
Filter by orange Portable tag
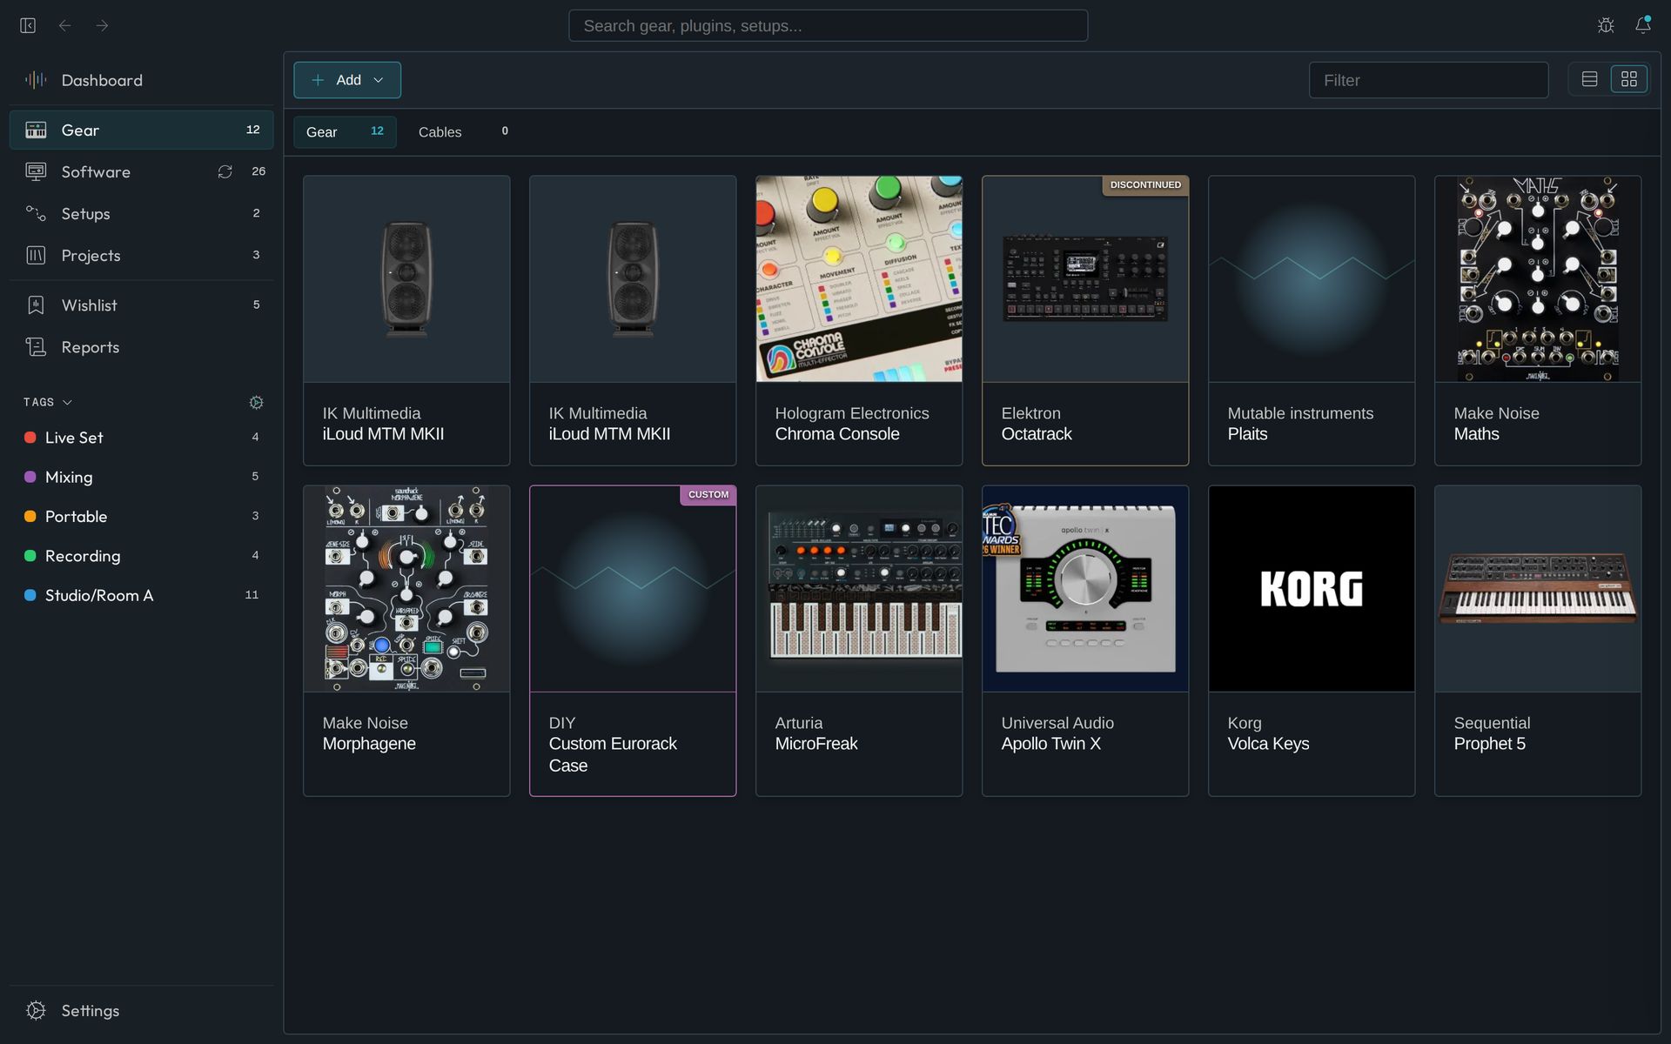point(141,516)
